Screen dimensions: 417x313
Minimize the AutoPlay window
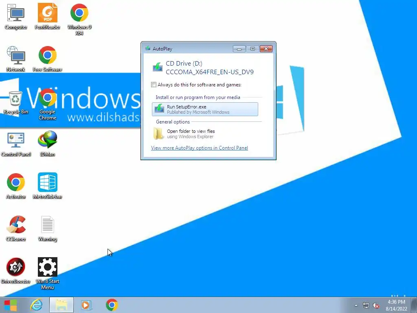pyautogui.click(x=239, y=49)
